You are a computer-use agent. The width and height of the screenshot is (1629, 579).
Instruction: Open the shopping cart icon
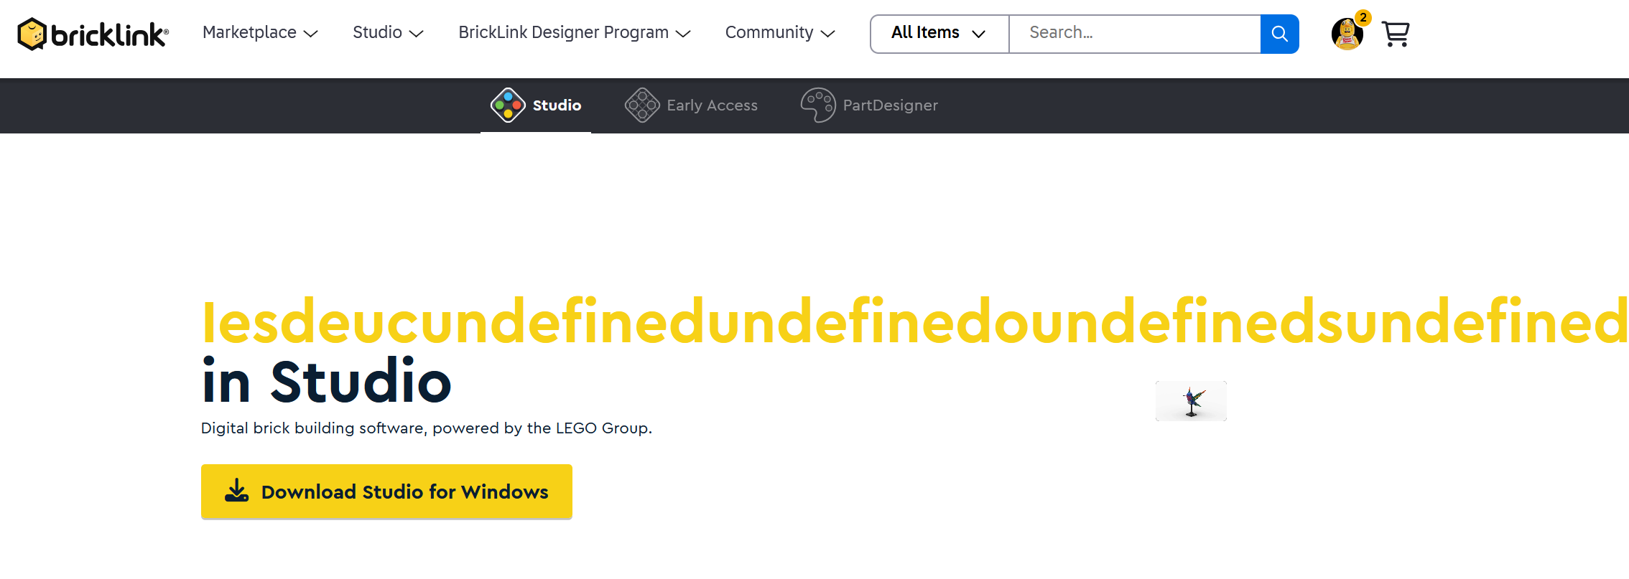(x=1396, y=34)
